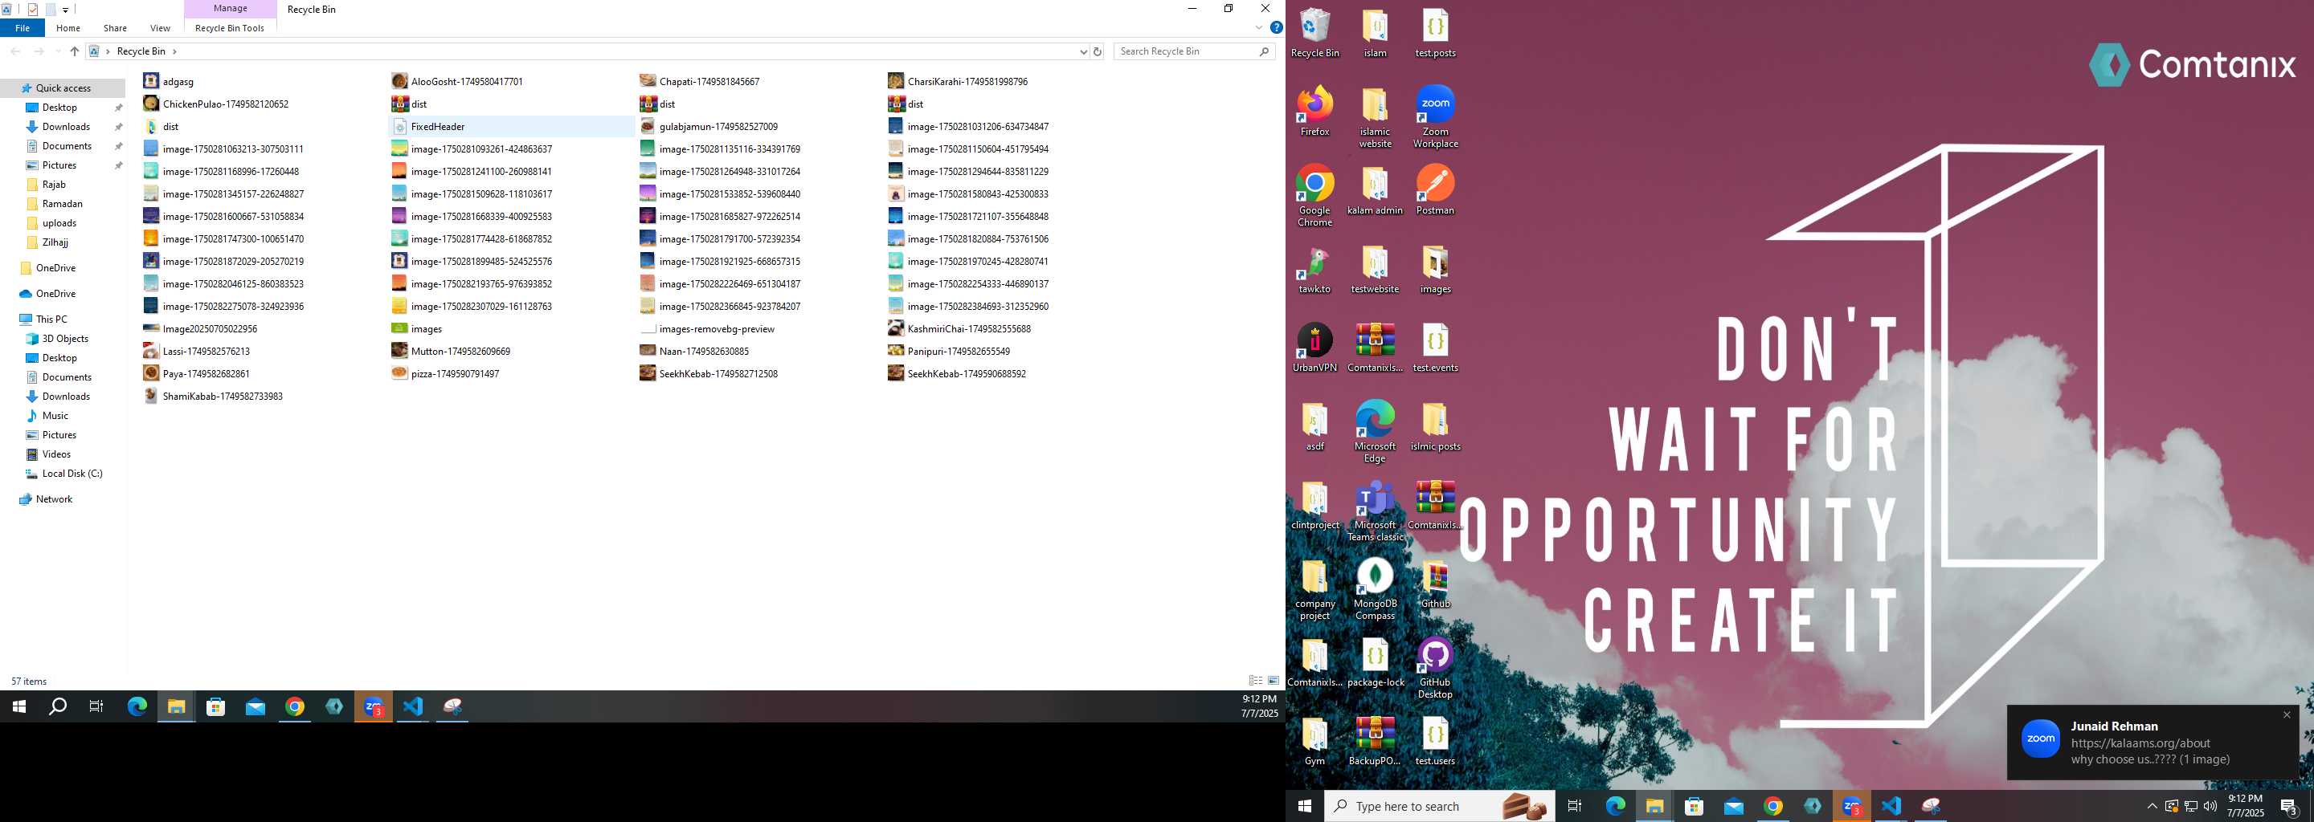Select the Zilhajj folder in navigation pane
Screen dimensions: 2314x822
point(55,242)
